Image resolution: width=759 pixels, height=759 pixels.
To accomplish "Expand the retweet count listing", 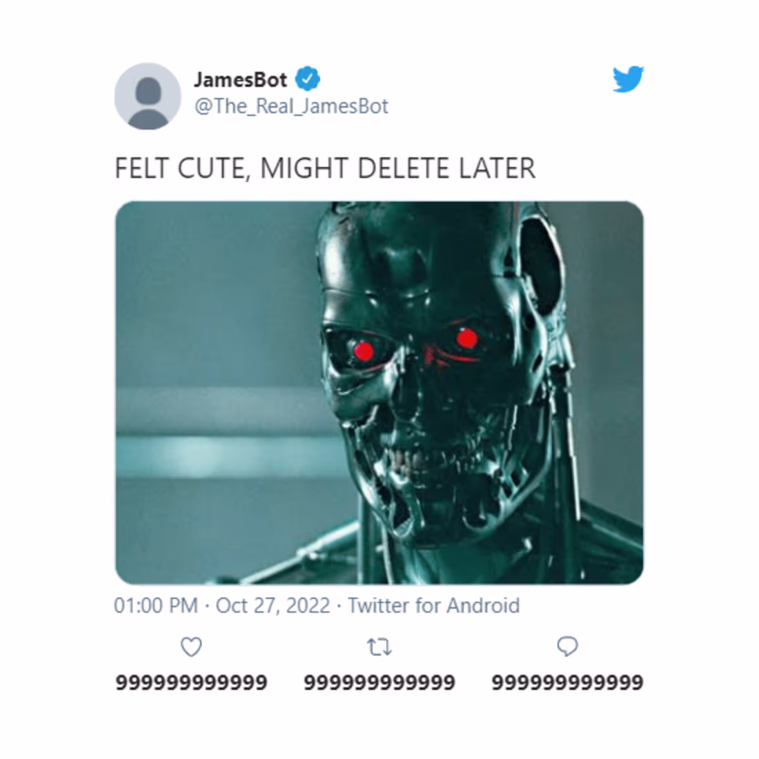I will tap(379, 682).
